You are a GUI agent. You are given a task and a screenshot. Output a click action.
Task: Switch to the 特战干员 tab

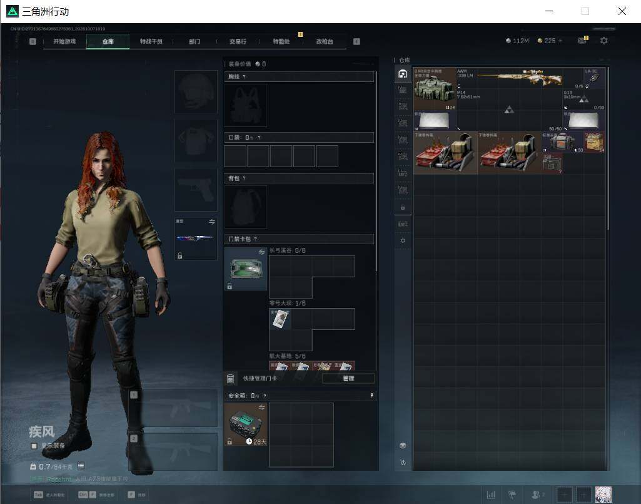tap(151, 41)
